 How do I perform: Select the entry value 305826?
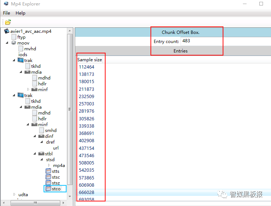tap(86, 118)
